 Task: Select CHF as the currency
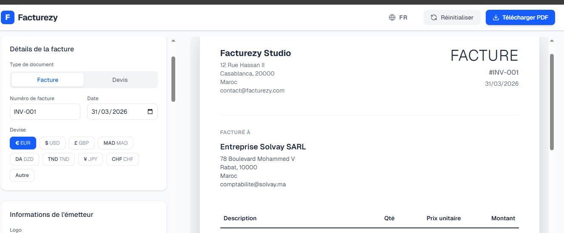[x=122, y=159]
